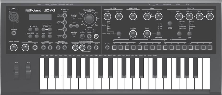222x95 pixels.
Task: Select step pad 09
Action: point(165,47)
